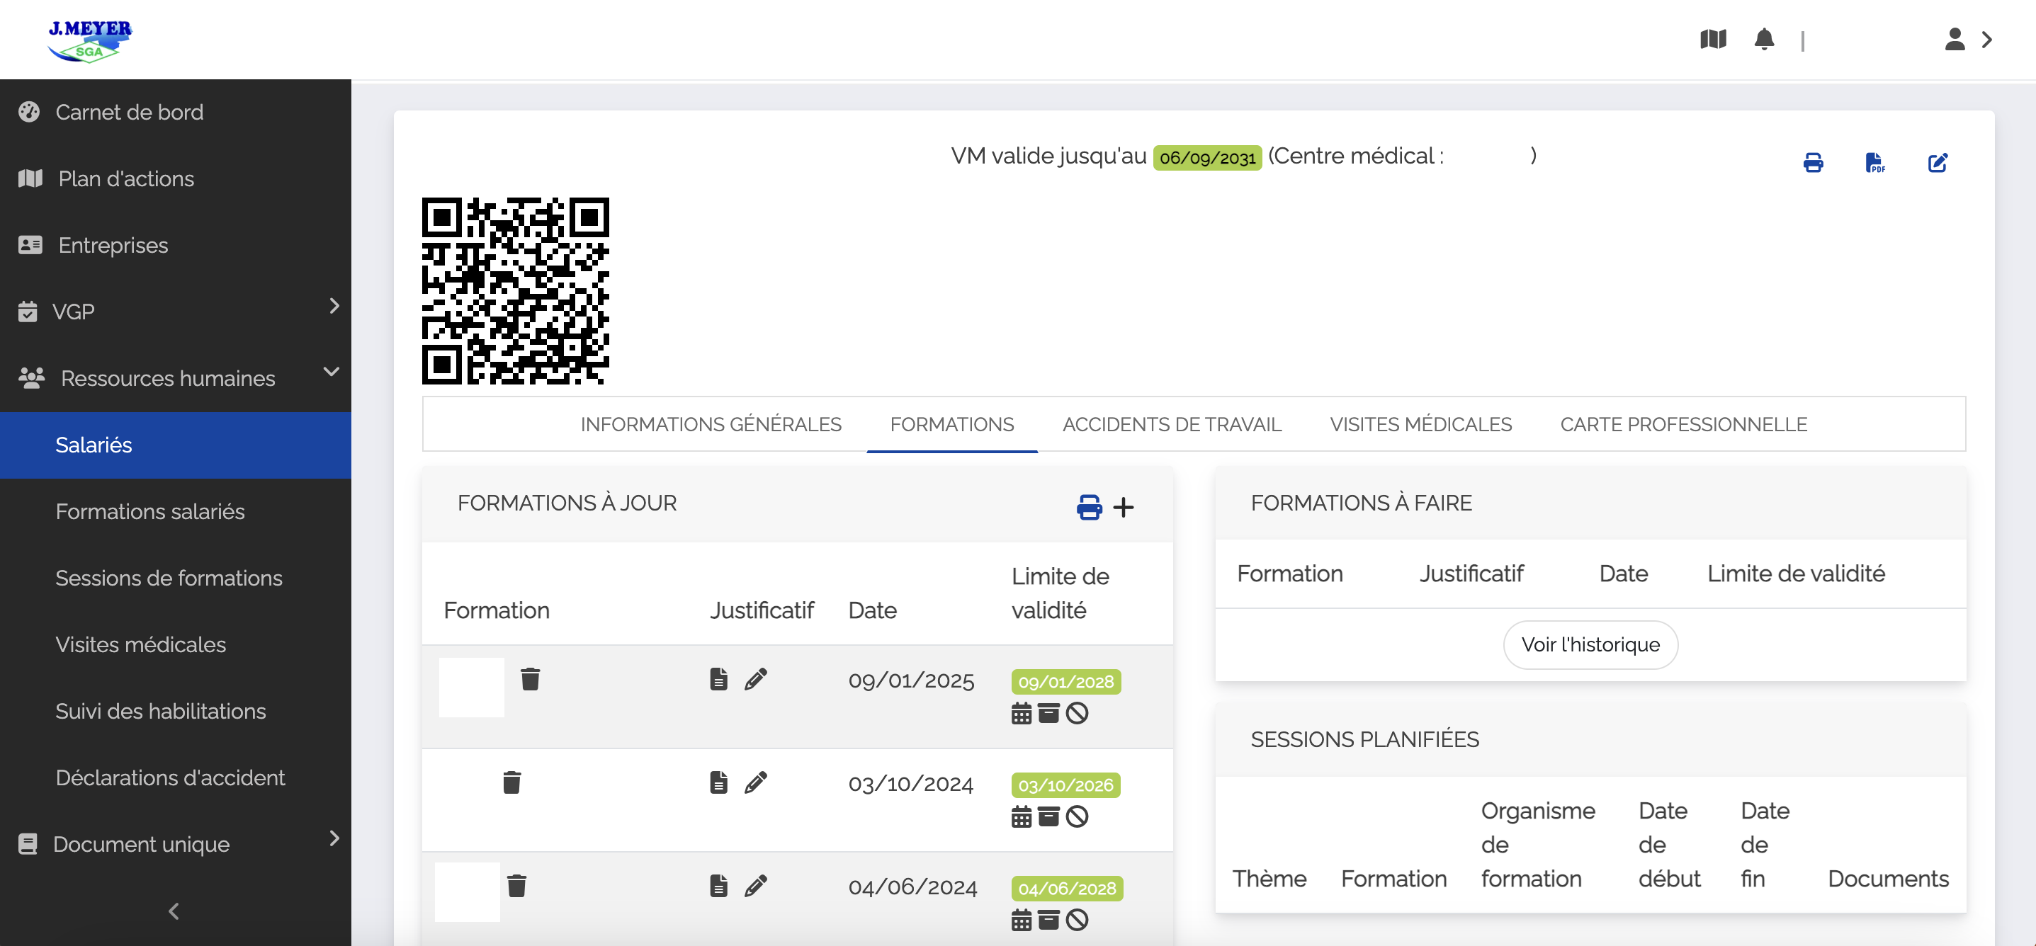Print the Formations à jour list
The height and width of the screenshot is (946, 2036).
(1089, 506)
